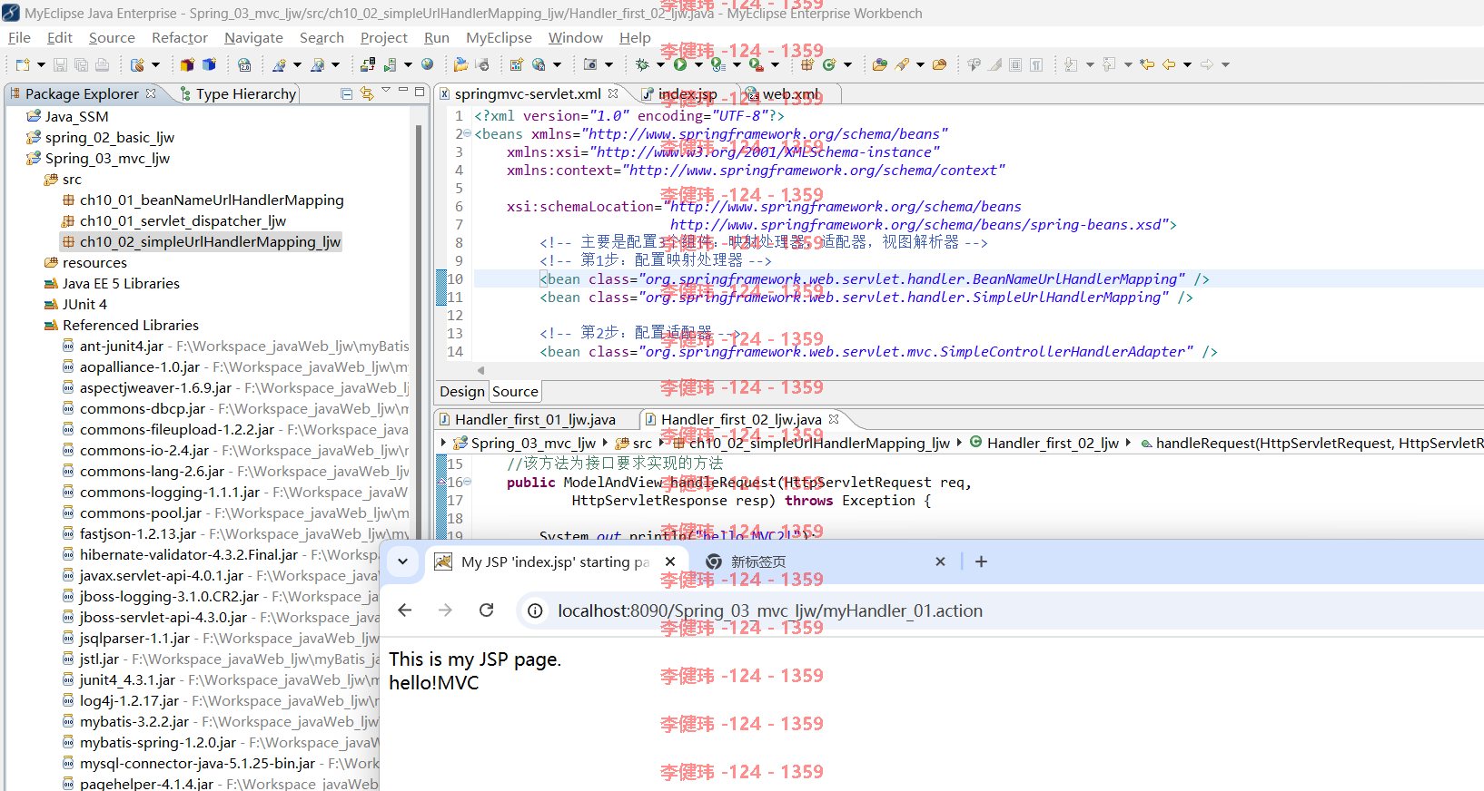The width and height of the screenshot is (1484, 791).
Task: Open the browser tab search chevron
Action: pos(402,562)
